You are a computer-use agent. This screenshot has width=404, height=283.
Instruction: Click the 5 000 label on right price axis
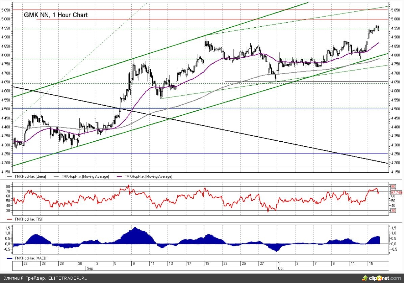click(395, 19)
